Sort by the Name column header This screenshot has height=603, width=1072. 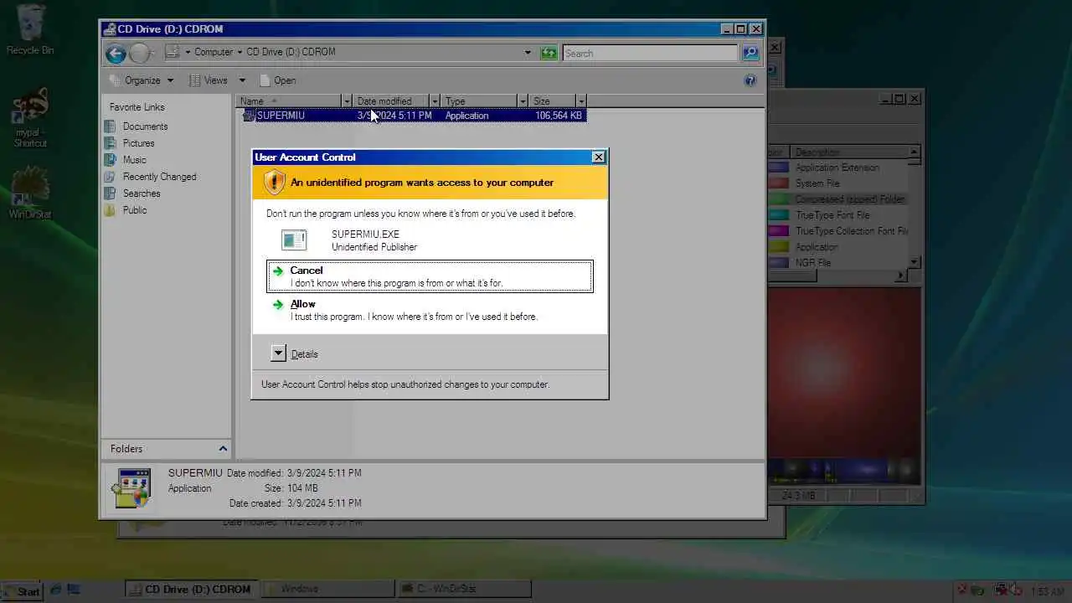[x=290, y=101]
